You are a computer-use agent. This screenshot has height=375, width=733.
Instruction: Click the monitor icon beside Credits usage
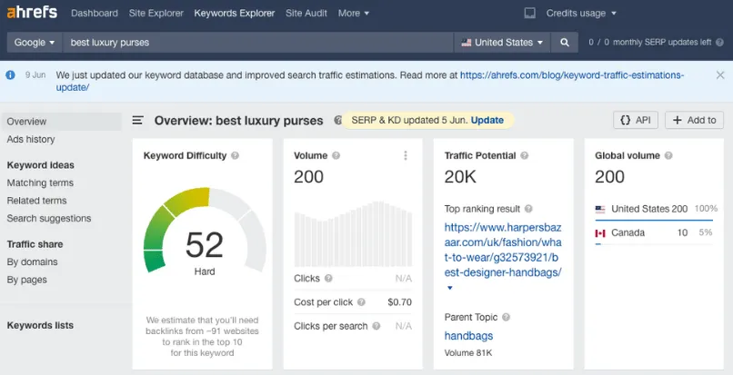(529, 14)
